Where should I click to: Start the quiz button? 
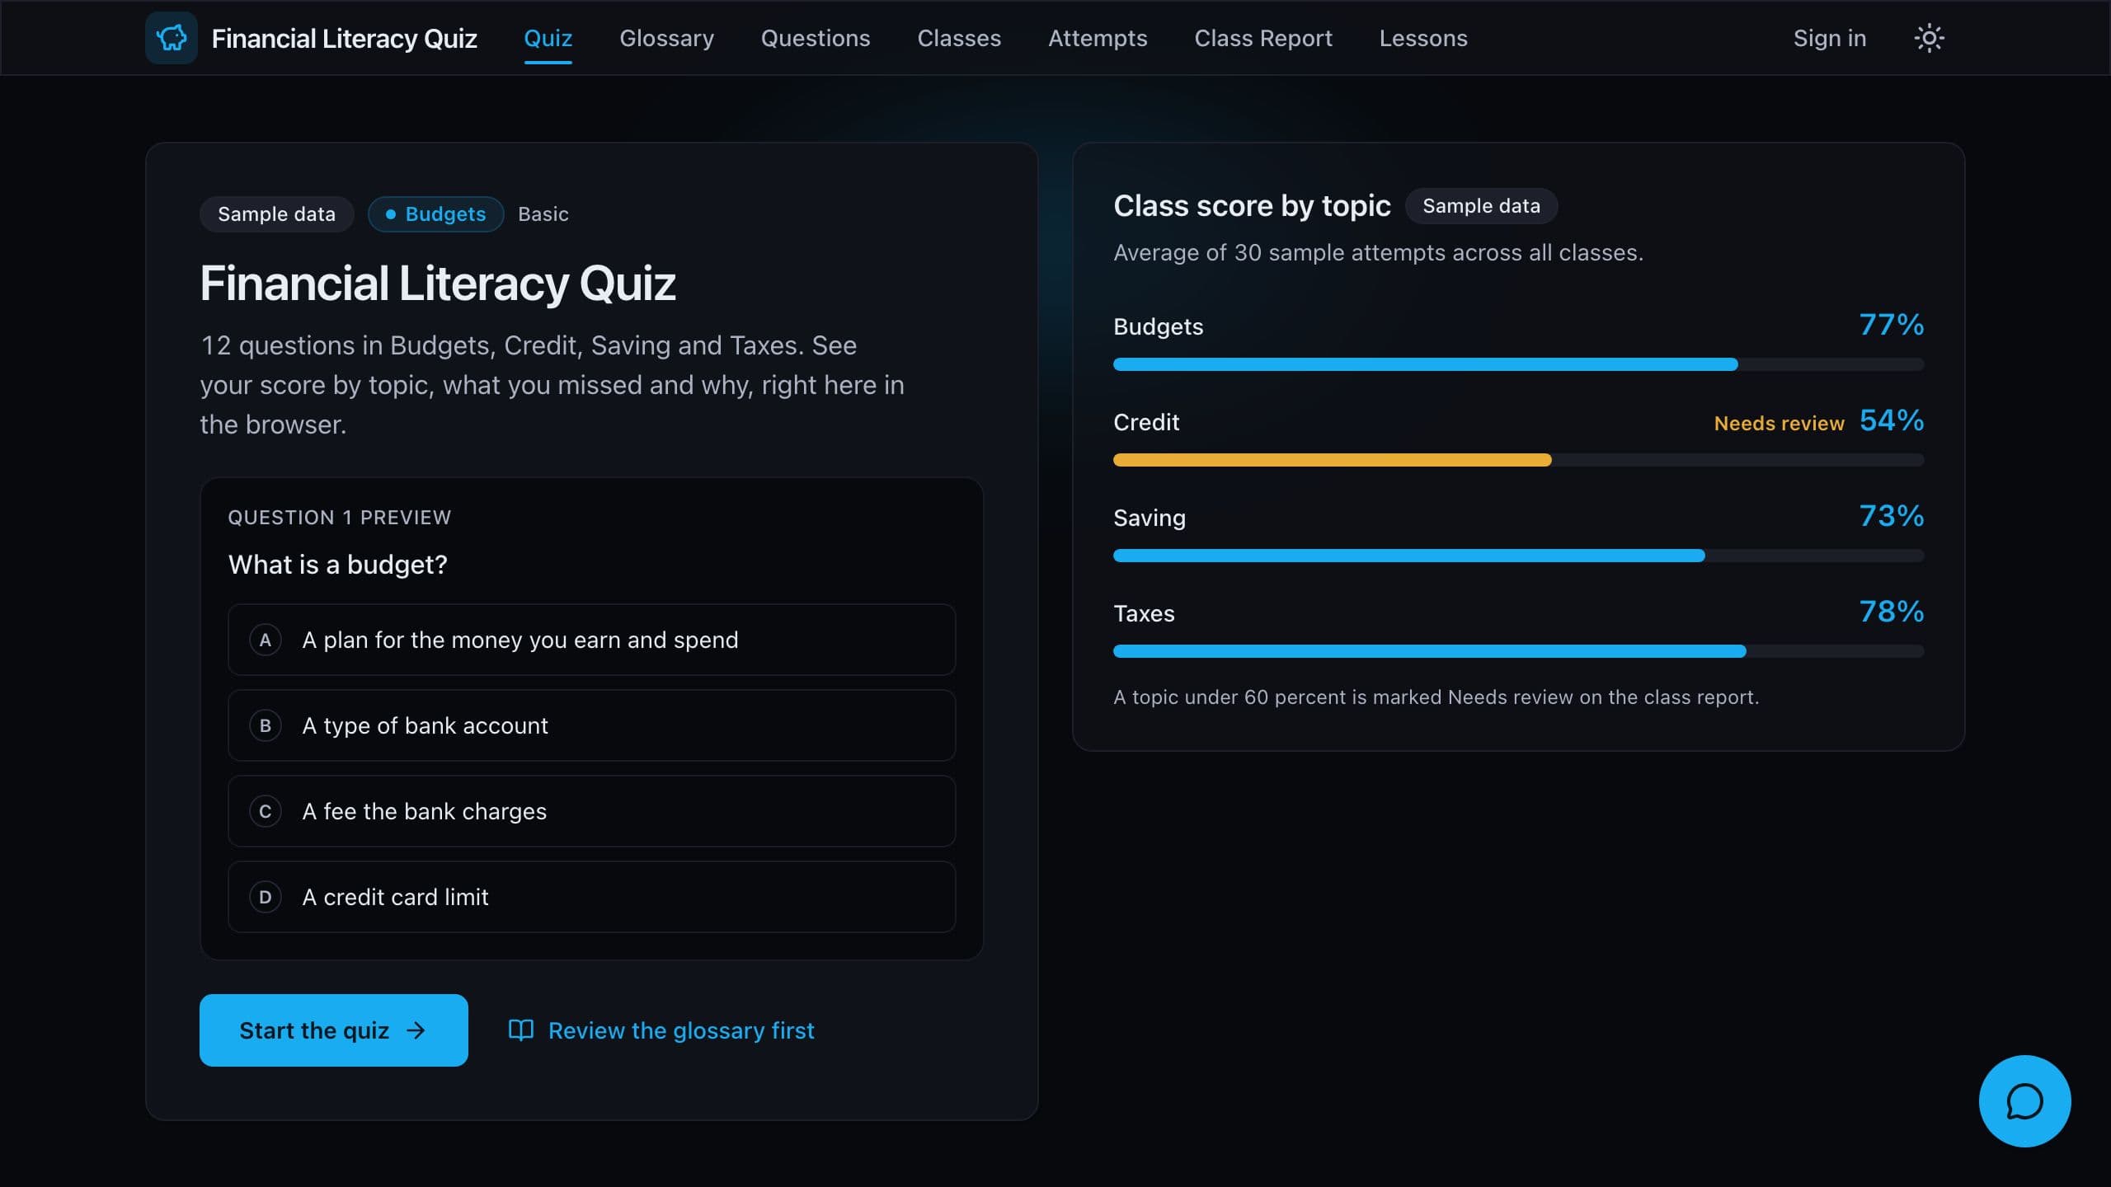point(333,1030)
